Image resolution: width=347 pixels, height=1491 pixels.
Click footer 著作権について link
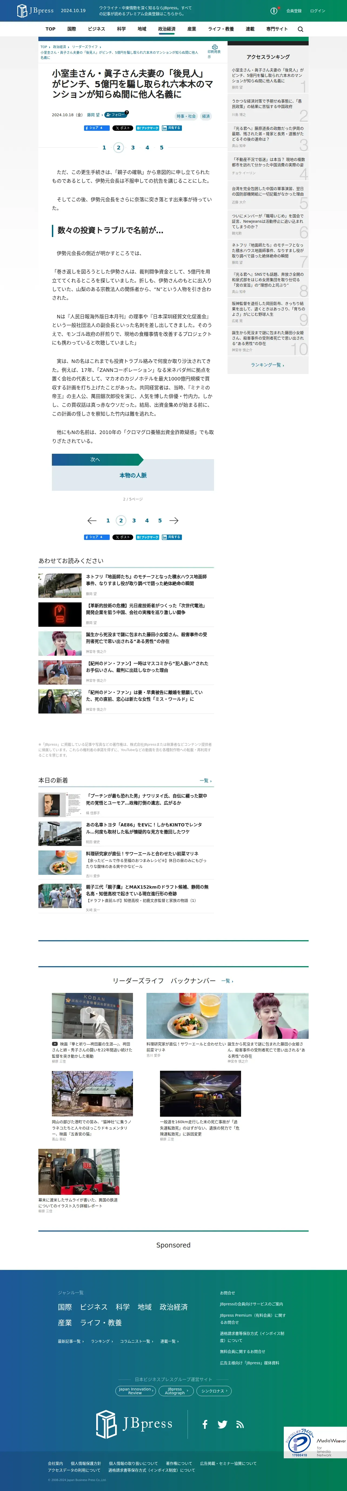coord(179,1464)
